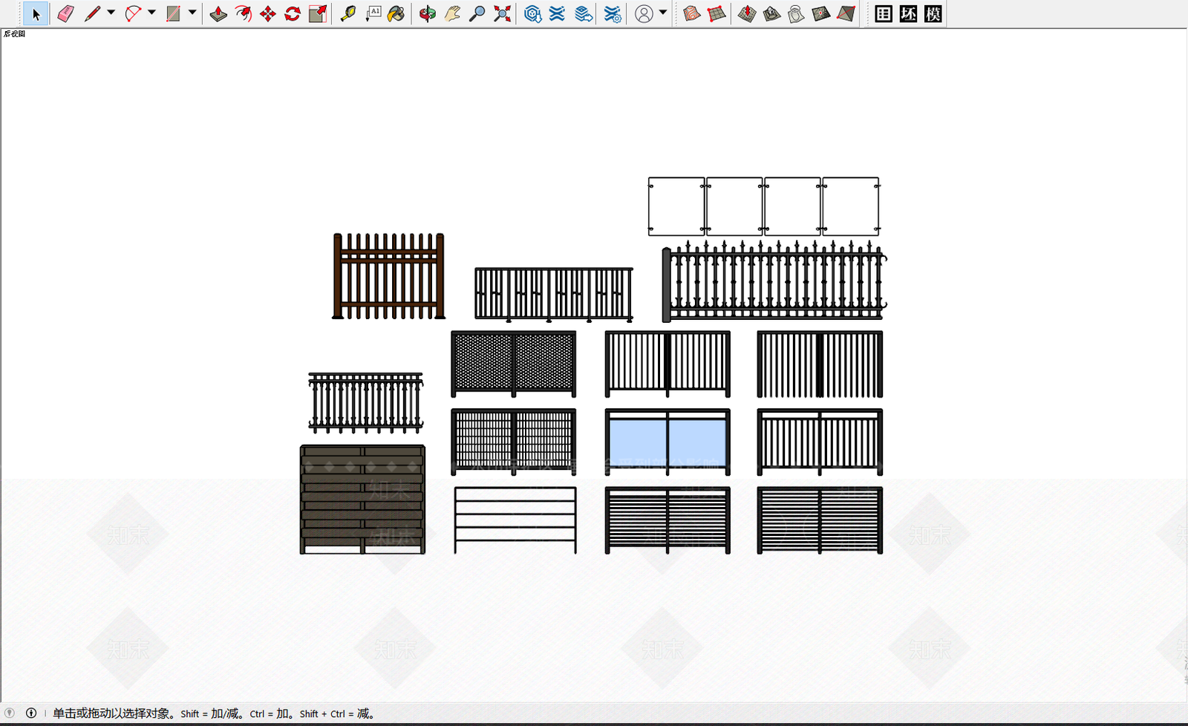Image resolution: width=1188 pixels, height=726 pixels.
Task: Choose the Line pencil tool
Action: [92, 13]
